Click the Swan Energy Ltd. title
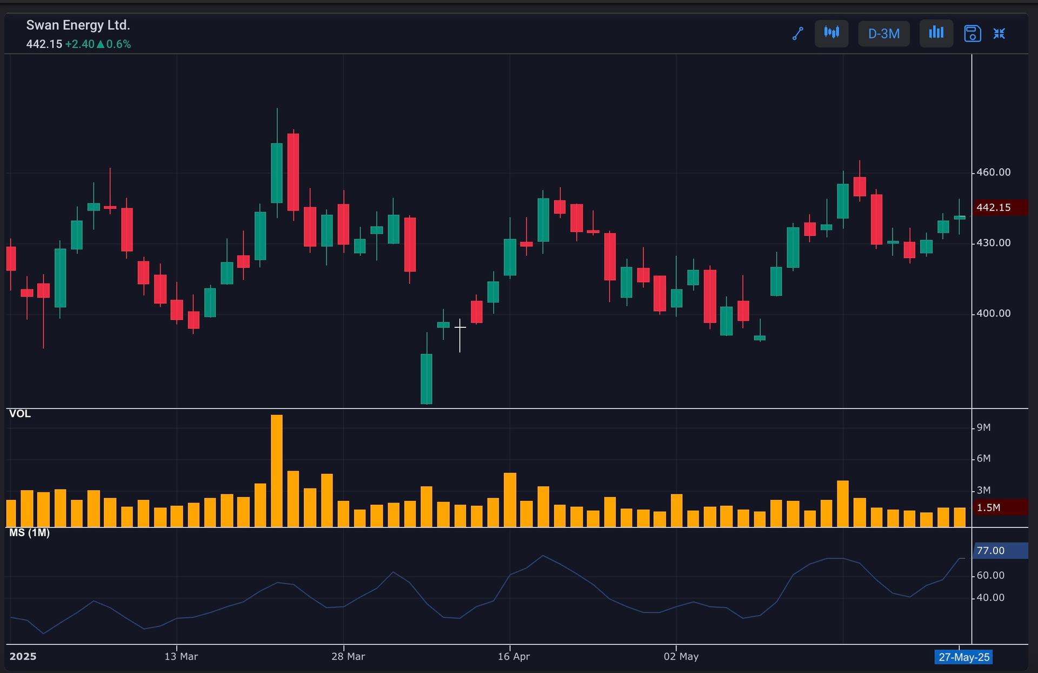This screenshot has height=673, width=1038. (78, 25)
